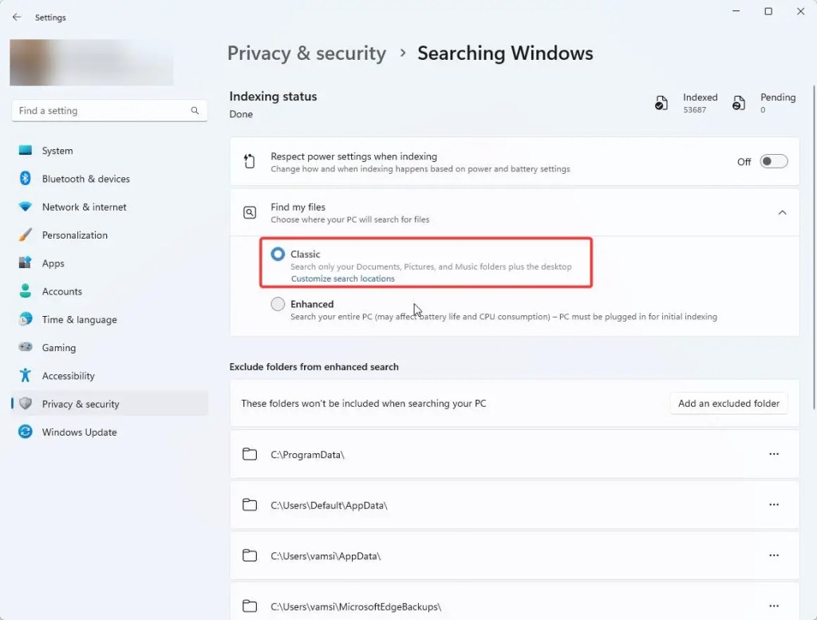Click Add an excluded folder button

tap(728, 403)
